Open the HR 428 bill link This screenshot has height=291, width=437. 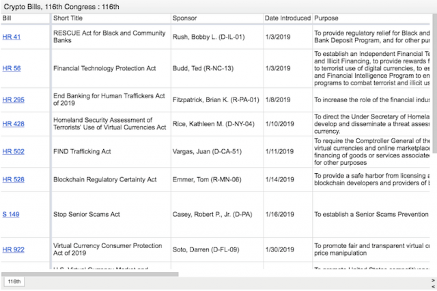[x=14, y=124]
